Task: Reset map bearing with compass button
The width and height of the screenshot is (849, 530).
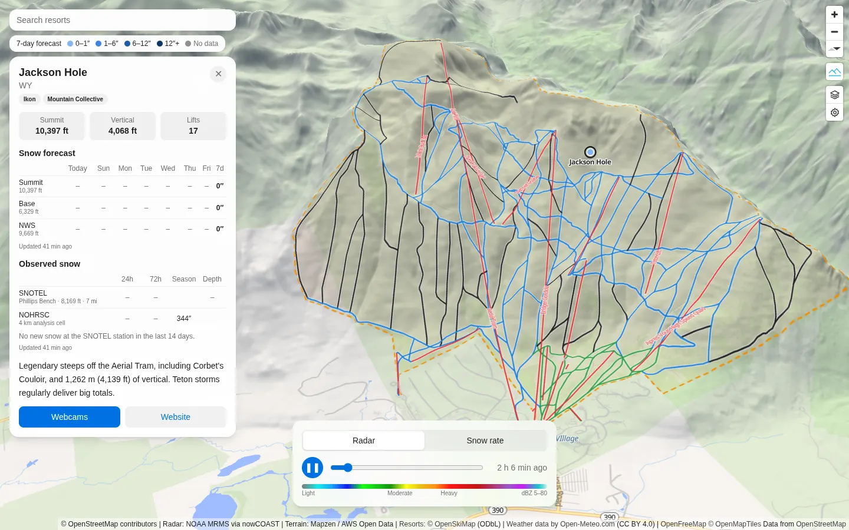Action: (834, 49)
